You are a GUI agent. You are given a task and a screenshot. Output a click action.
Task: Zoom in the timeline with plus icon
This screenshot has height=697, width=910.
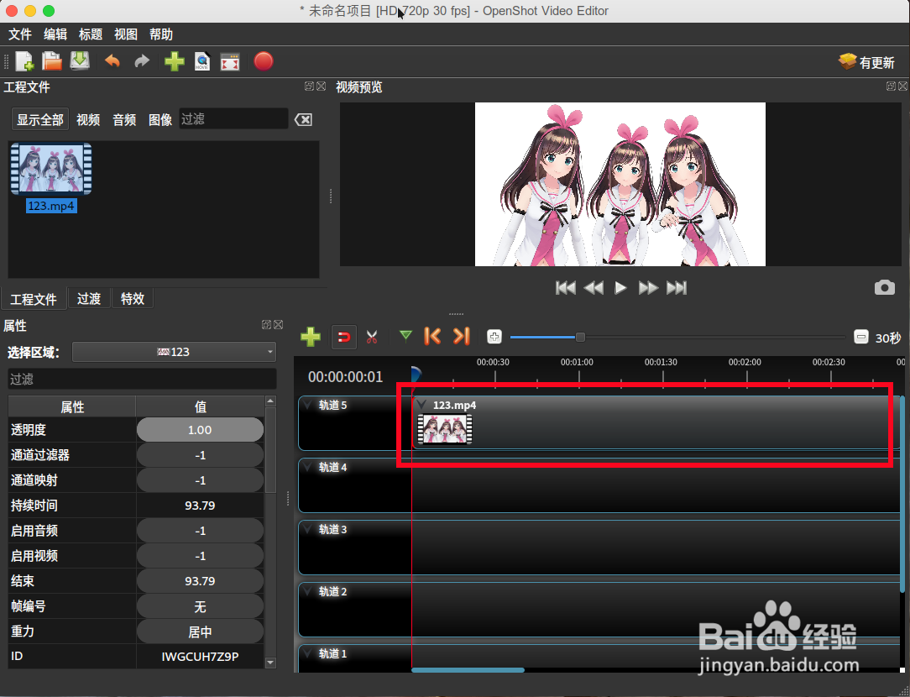pyautogui.click(x=494, y=337)
